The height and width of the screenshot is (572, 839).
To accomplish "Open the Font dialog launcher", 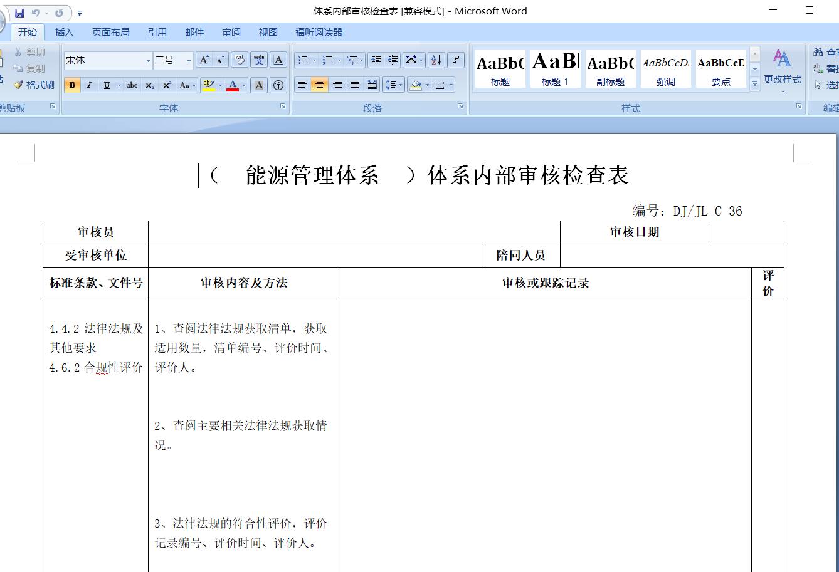I will pos(283,107).
